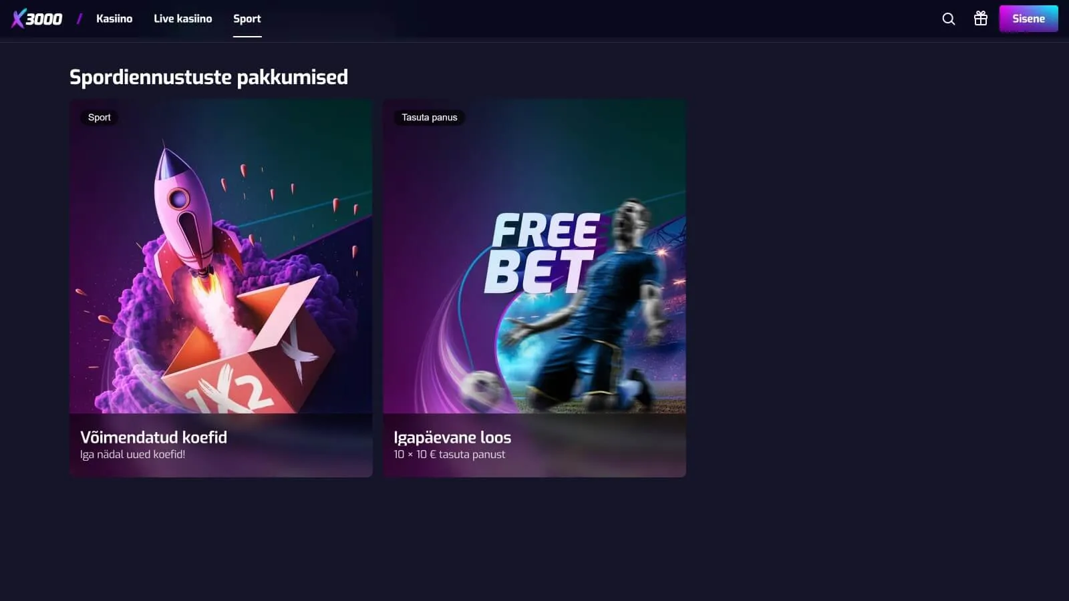Open the search magnifier icon
The height and width of the screenshot is (601, 1069).
[948, 19]
